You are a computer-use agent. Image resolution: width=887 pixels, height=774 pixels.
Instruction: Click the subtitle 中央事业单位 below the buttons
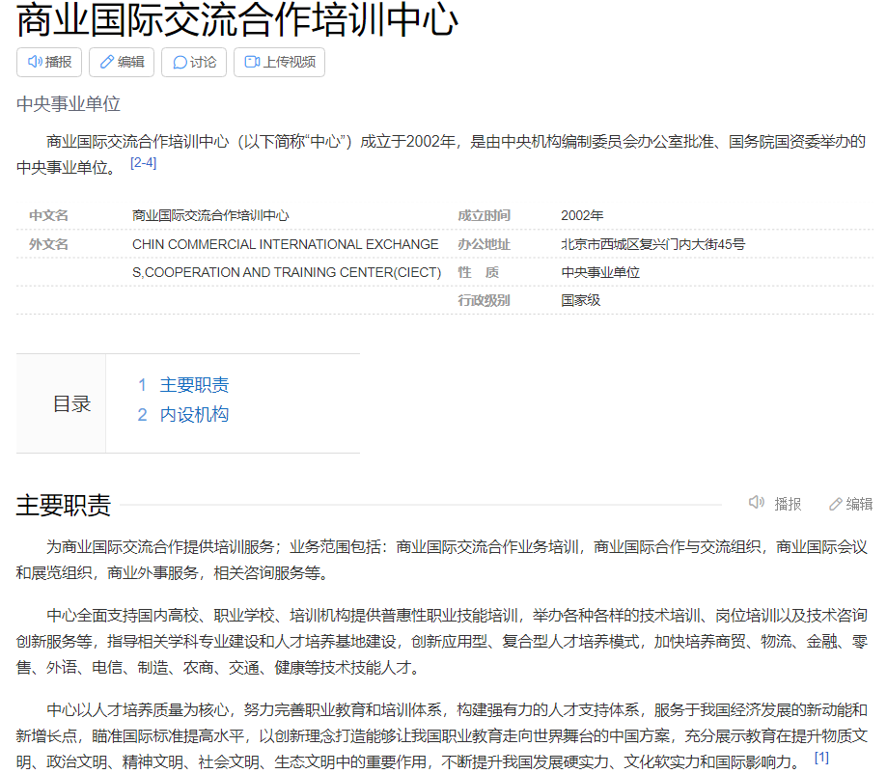coord(69,104)
